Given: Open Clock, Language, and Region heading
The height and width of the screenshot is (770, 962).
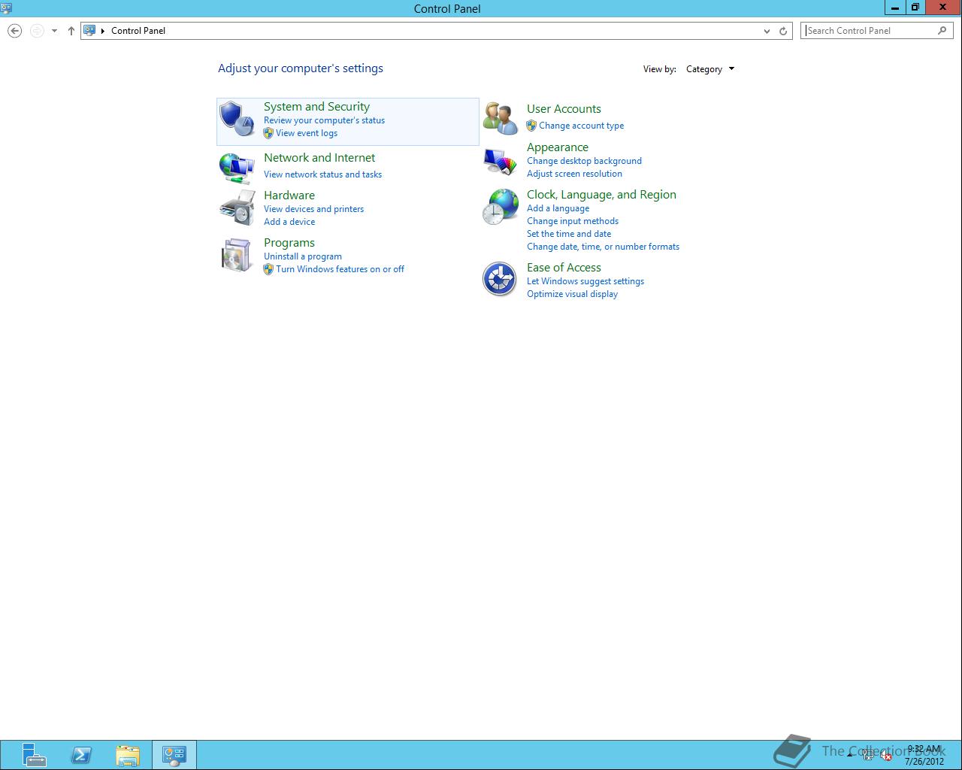Looking at the screenshot, I should pos(601,195).
